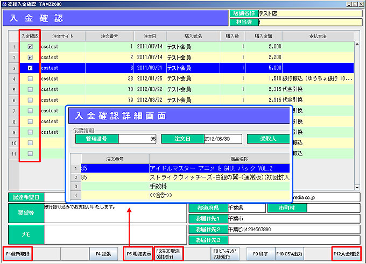Select <<合計>> row in detail popup
Viewport: 366px width, 264px height.
[x=185, y=195]
